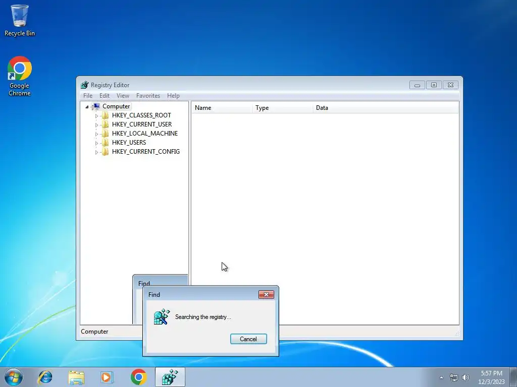Click the registry search icon in Find dialog
517x387 pixels.
click(x=162, y=317)
